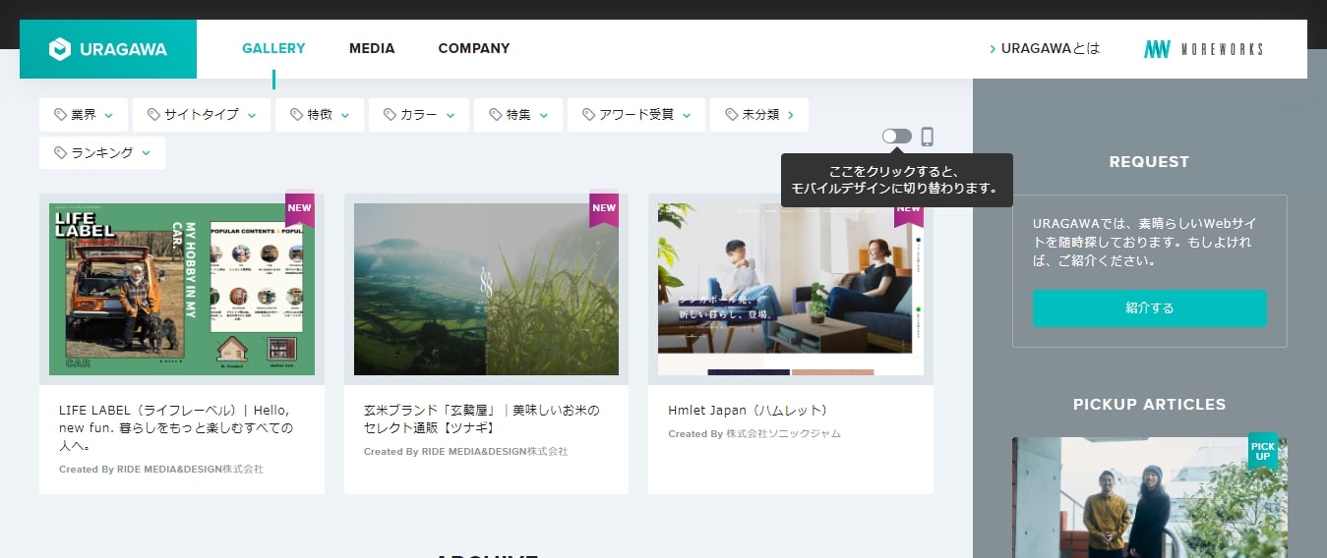Image resolution: width=1327 pixels, height=558 pixels.
Task: Select the MEDIA navigation tab
Action: coord(372,48)
